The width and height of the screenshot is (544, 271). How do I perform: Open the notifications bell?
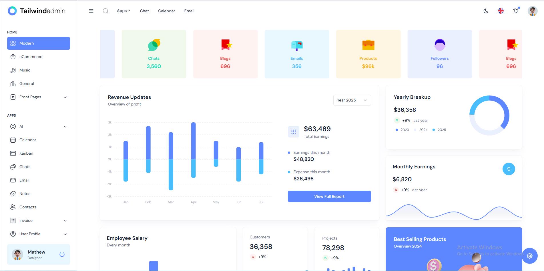(515, 11)
